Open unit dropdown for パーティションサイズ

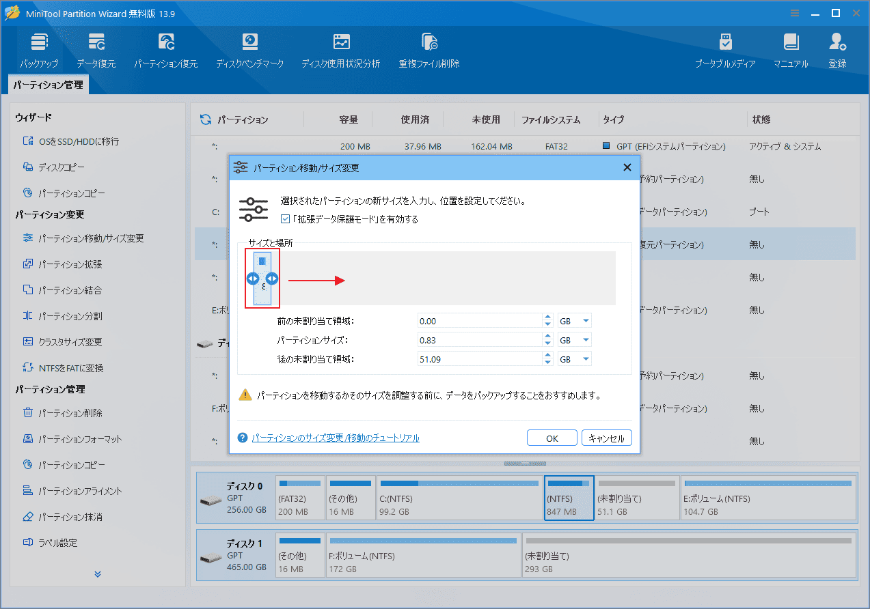point(575,340)
